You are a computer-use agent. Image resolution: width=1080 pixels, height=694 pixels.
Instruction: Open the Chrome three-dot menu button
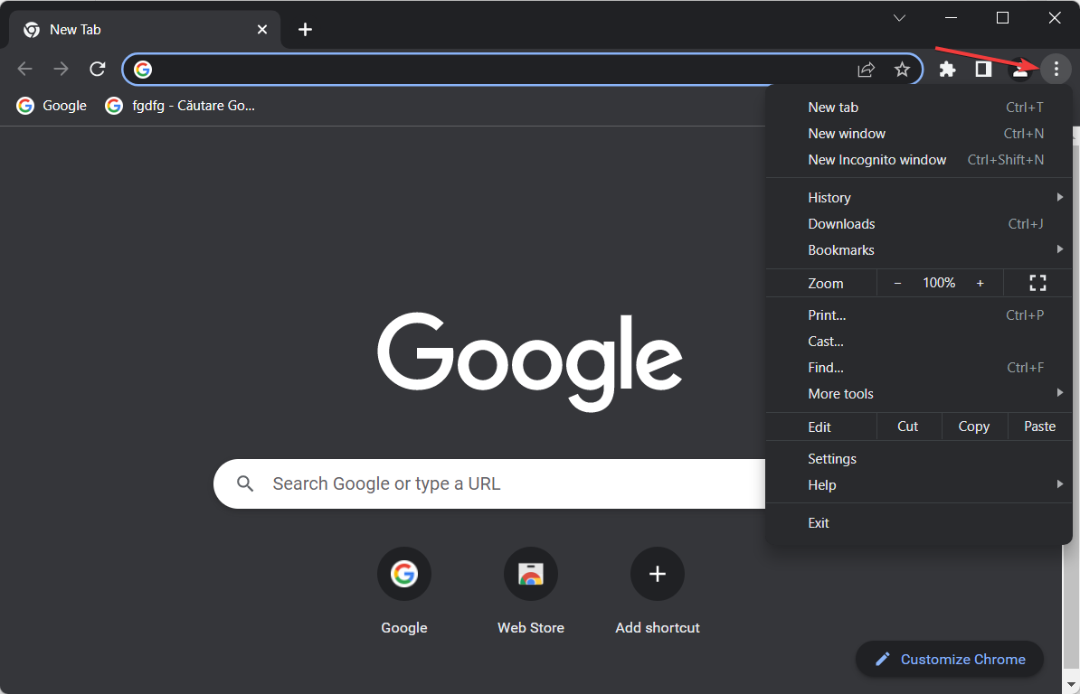click(1056, 69)
